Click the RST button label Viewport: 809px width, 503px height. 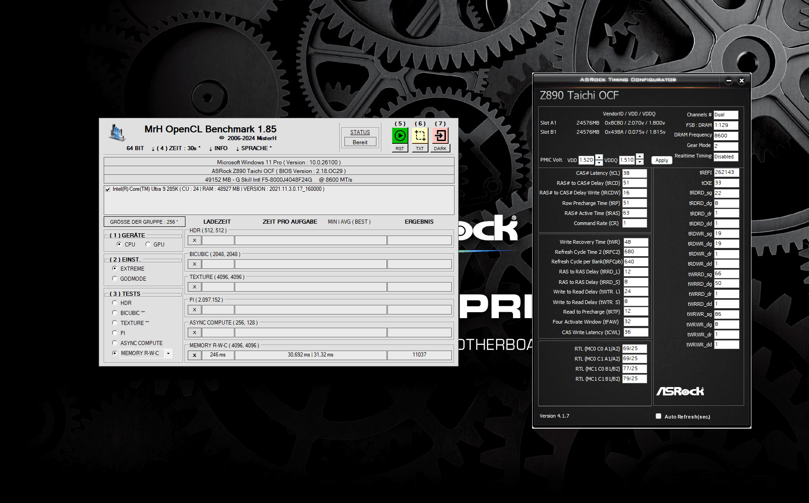tap(400, 148)
